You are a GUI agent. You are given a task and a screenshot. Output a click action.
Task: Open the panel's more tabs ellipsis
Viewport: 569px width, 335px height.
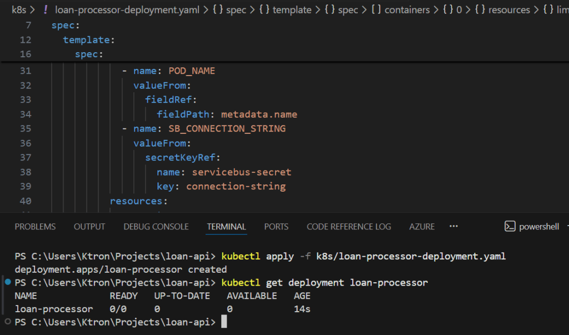click(x=453, y=227)
